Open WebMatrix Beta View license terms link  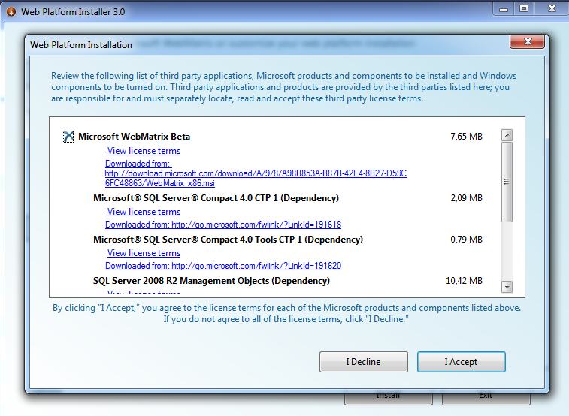coord(144,151)
